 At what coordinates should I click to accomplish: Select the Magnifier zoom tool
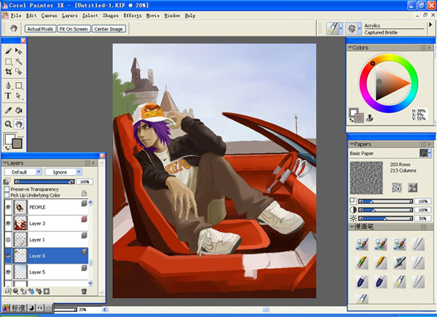tap(8, 124)
